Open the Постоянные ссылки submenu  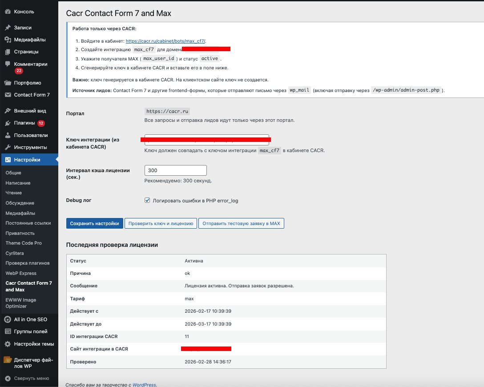pos(28,223)
